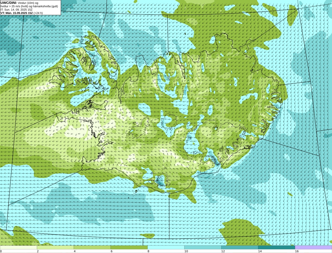This screenshot has width=332, height=253.
Task: Click the scale label '10'
Action: (x=186, y=251)
